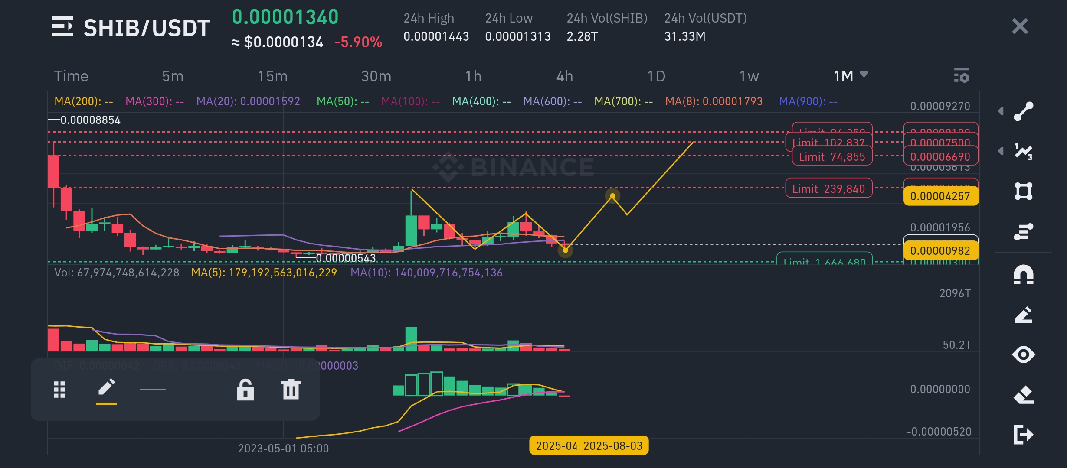This screenshot has height=468, width=1067.
Task: Toggle the magnet snap mode
Action: (x=1023, y=275)
